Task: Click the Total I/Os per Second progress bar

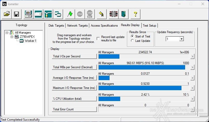Action: (x=144, y=56)
